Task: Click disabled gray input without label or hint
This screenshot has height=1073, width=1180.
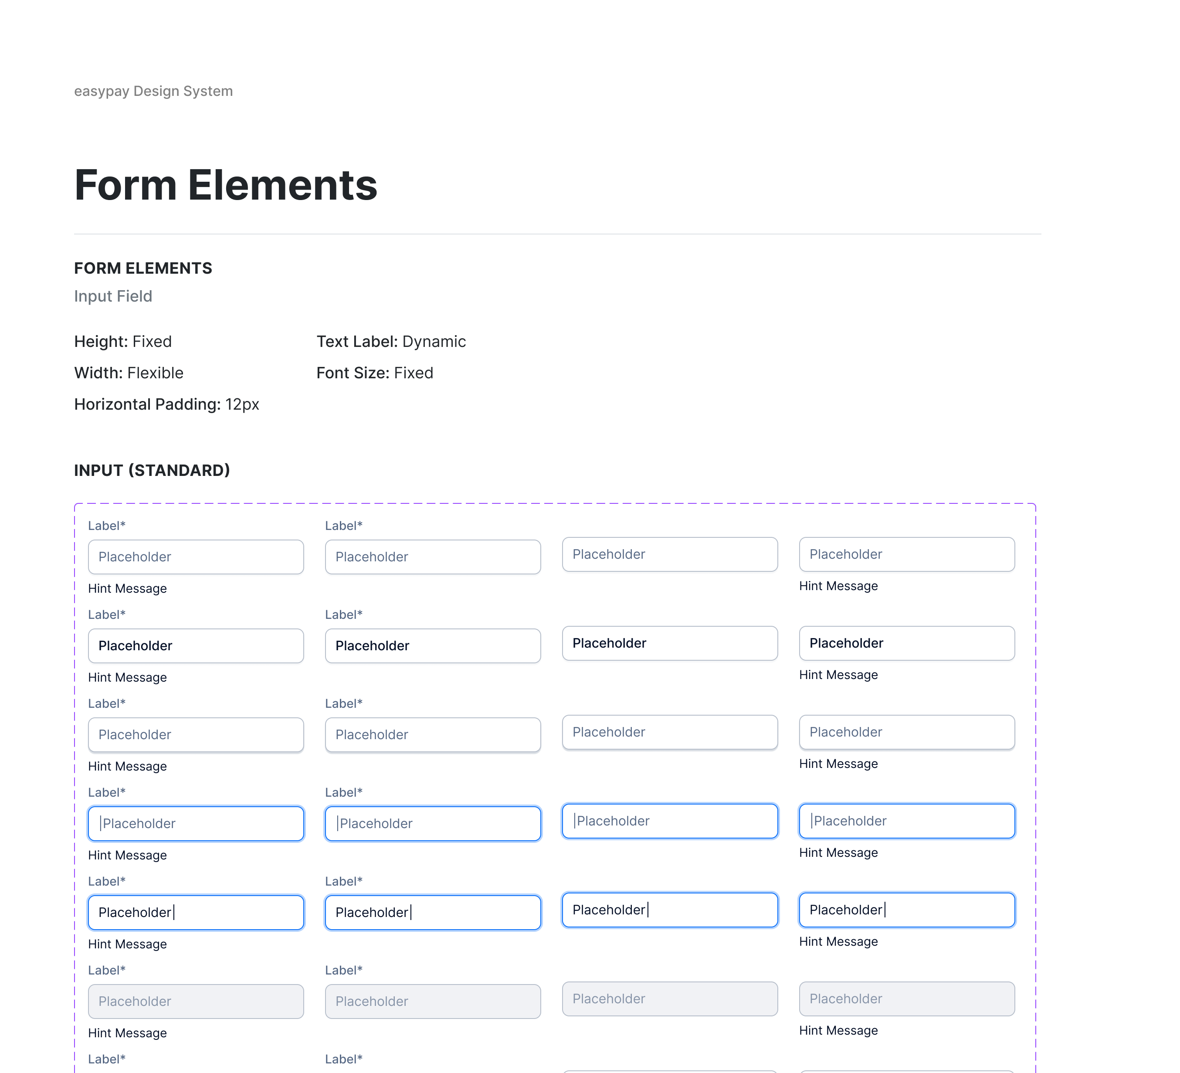Action: tap(670, 999)
